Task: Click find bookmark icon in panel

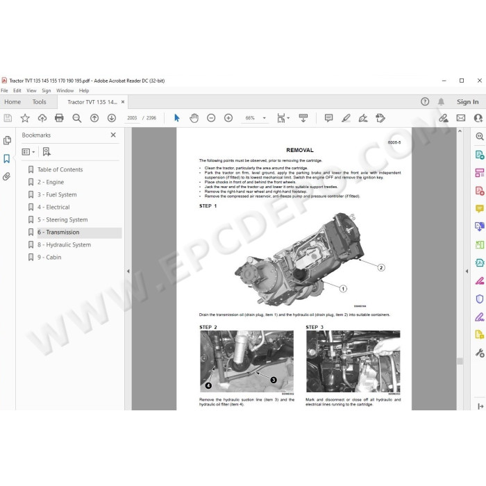Action: (47, 152)
